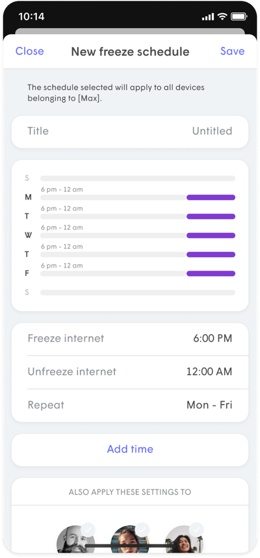
Task: Select the rightmost smiling woman avatar
Action: 184,539
